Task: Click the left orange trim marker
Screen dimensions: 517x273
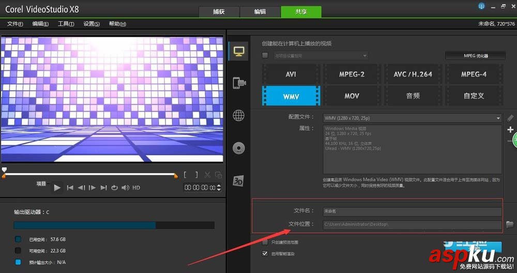Action: click(x=4, y=176)
